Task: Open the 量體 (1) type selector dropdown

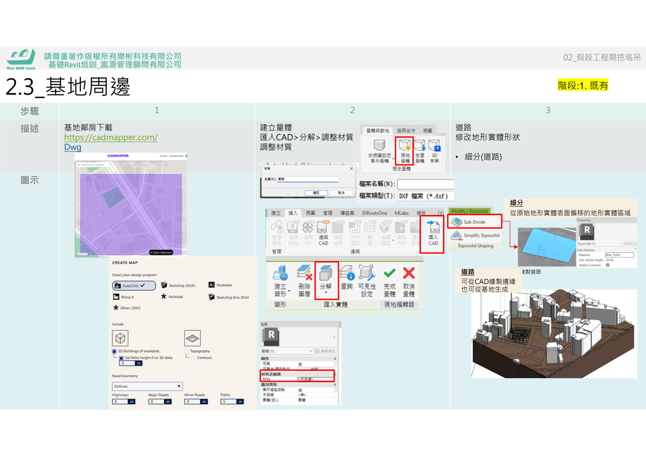Action: (286, 351)
